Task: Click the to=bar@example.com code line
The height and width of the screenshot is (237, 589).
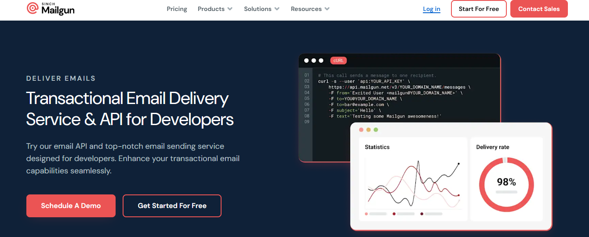Action: click(359, 104)
